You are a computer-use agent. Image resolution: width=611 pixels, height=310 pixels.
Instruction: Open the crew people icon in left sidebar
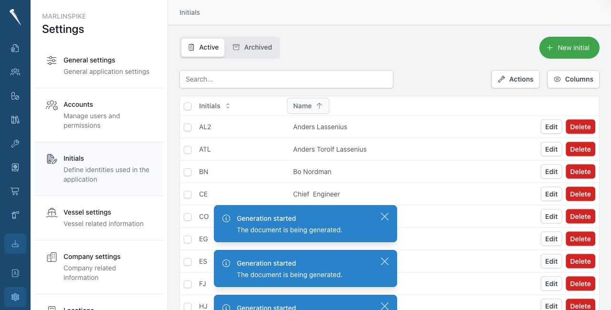click(x=15, y=72)
